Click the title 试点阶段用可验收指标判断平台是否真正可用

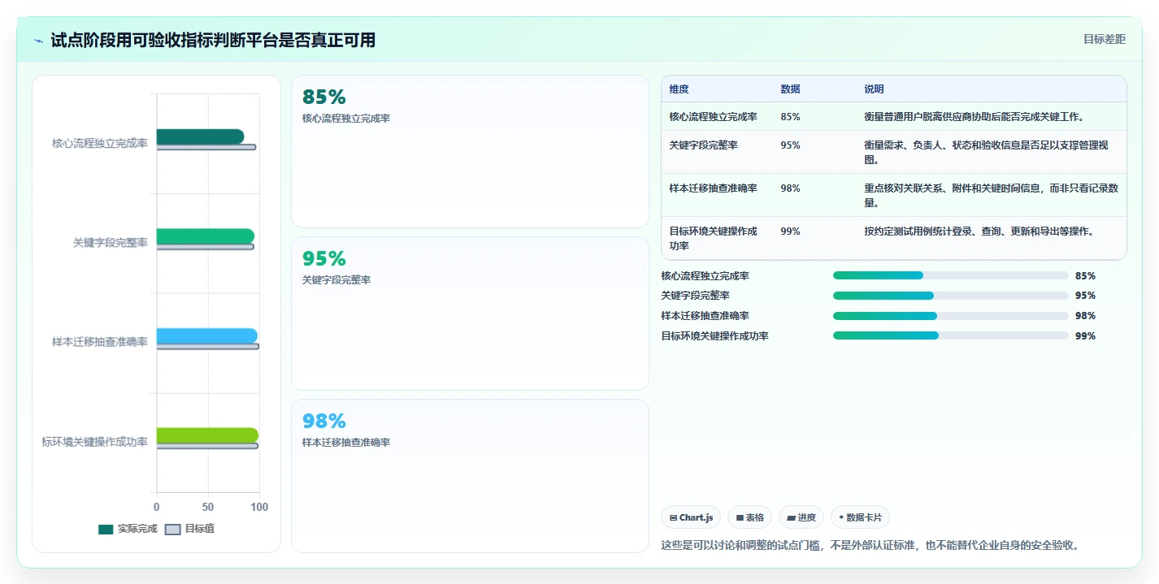(213, 40)
